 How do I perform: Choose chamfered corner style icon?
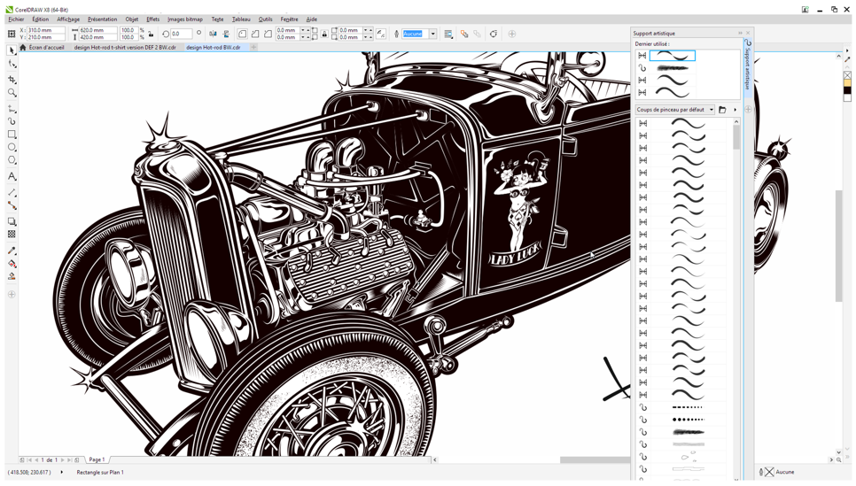pos(268,34)
